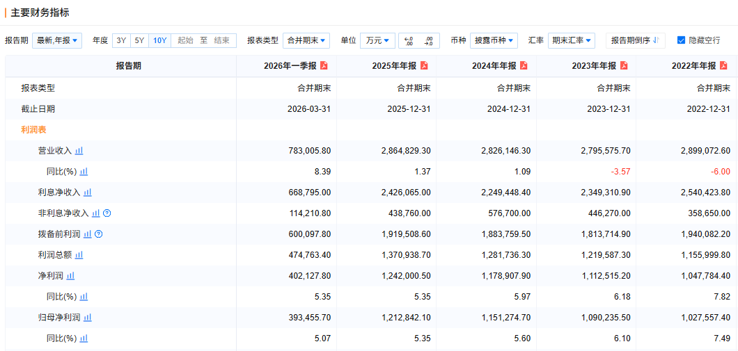Click 截止日期 cell 2024-12-31

click(509, 109)
